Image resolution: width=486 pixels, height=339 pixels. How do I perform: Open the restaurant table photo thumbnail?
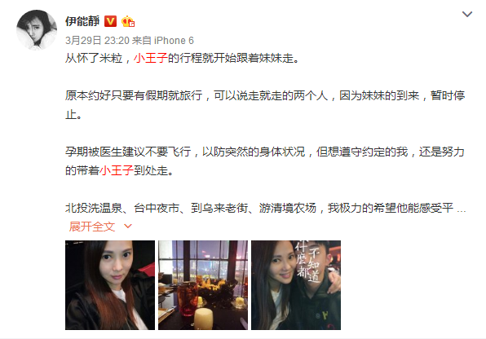click(x=203, y=285)
